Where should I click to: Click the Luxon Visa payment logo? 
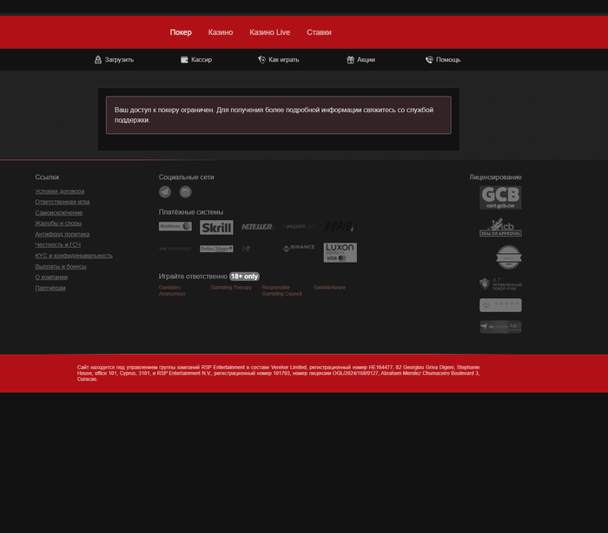click(340, 253)
